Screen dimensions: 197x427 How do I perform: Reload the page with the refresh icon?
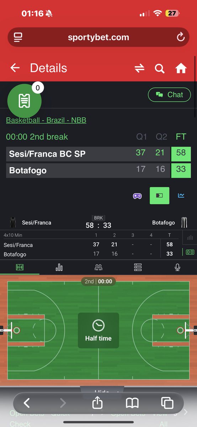tap(181, 37)
